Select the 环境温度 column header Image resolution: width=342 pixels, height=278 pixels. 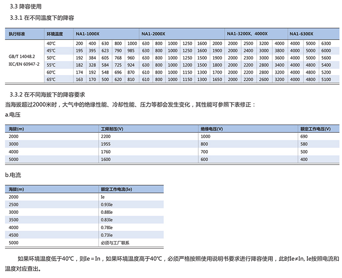55,34
